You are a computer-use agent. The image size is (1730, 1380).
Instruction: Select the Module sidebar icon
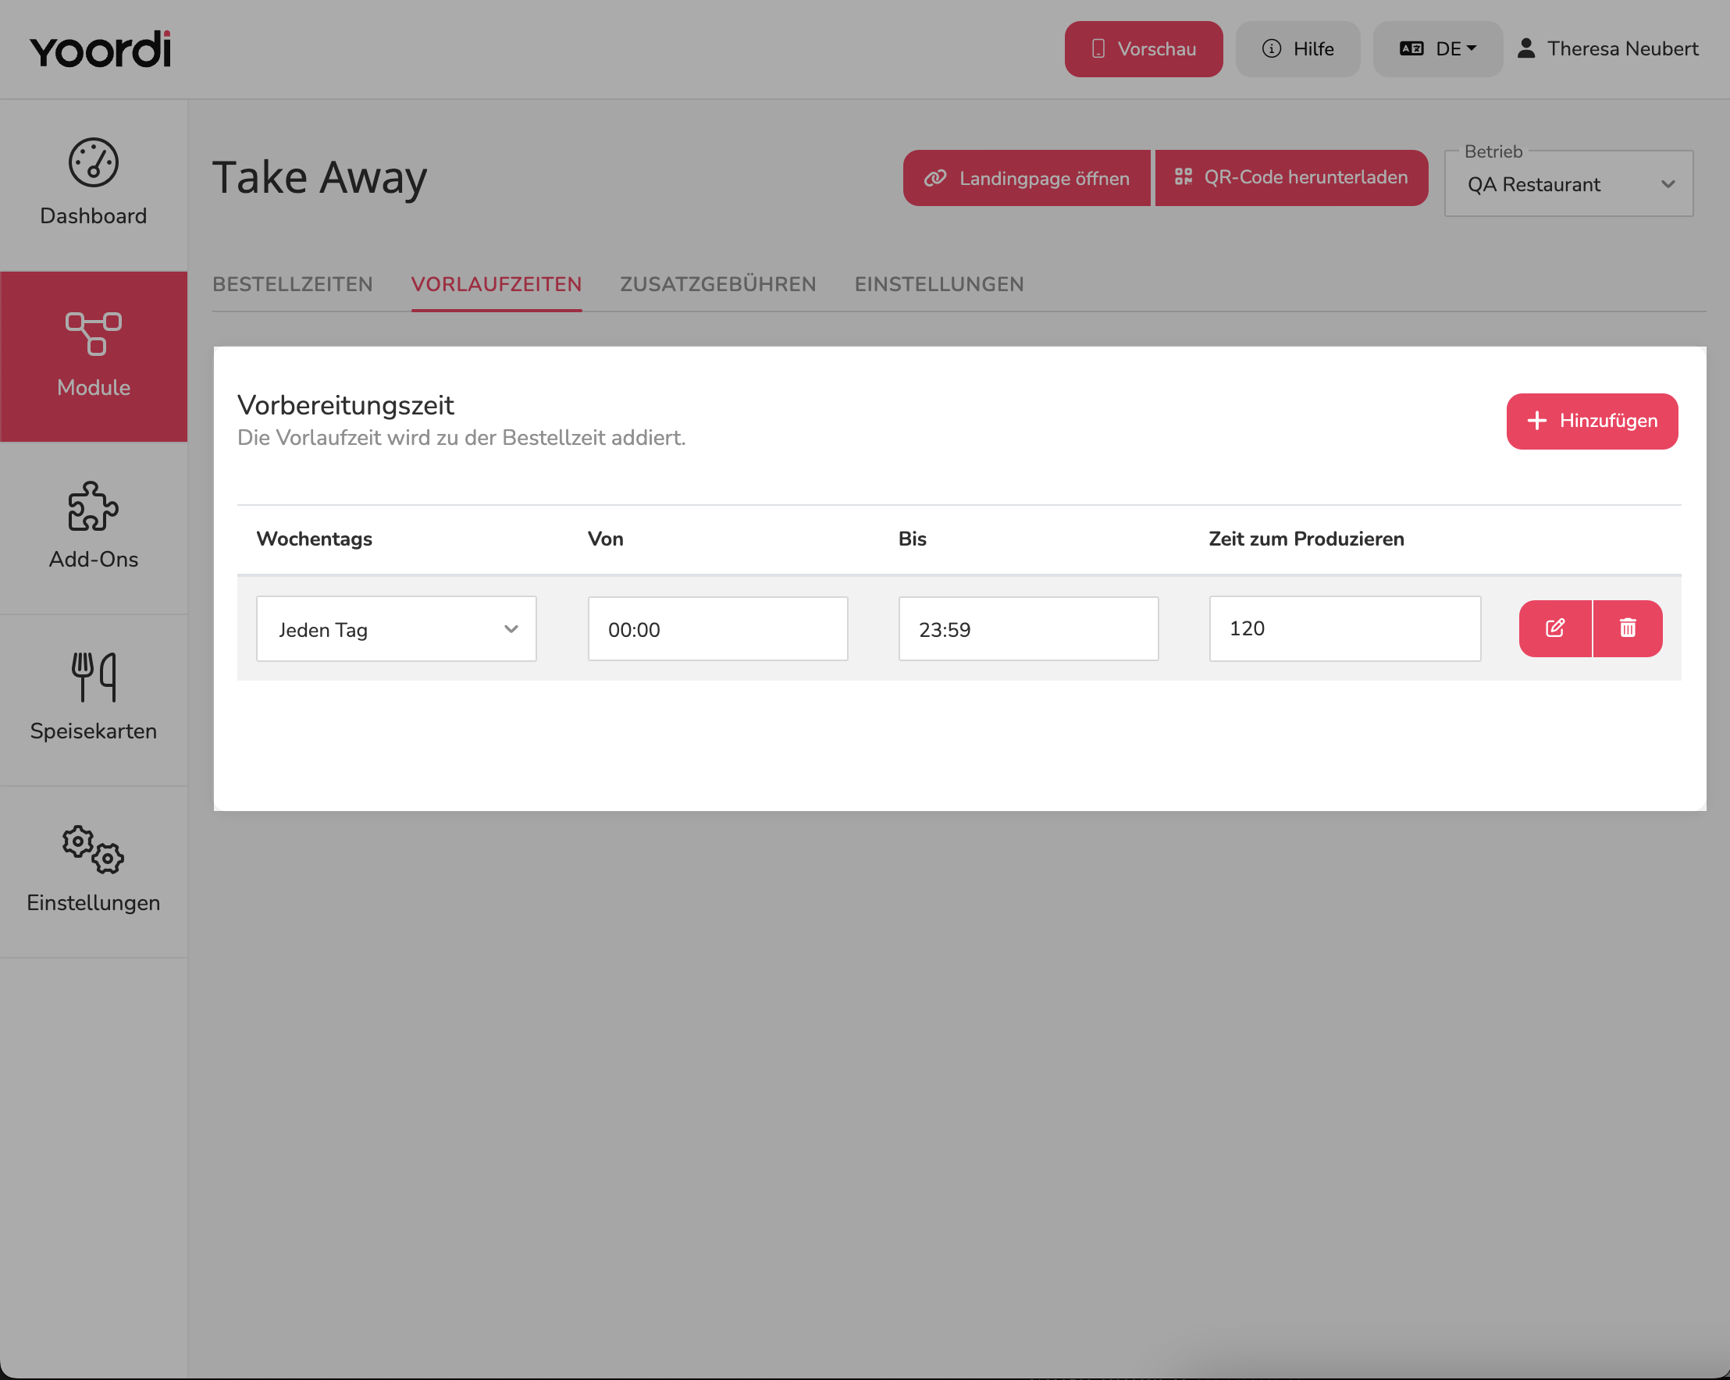point(93,334)
